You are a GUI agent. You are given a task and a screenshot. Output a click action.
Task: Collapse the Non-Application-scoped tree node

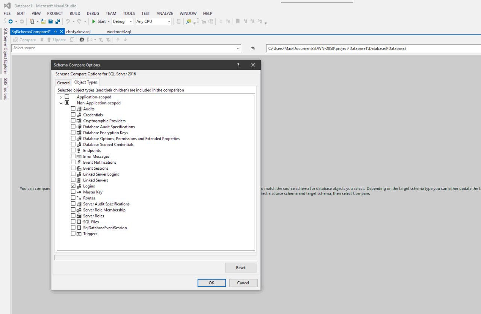point(61,103)
